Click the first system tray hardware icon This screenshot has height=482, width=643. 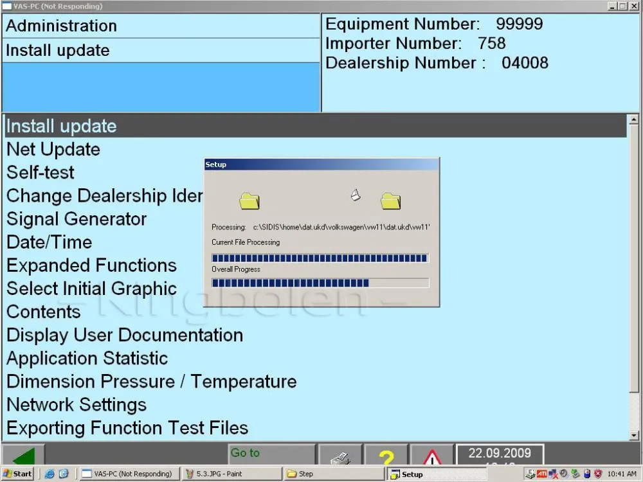[x=530, y=474]
